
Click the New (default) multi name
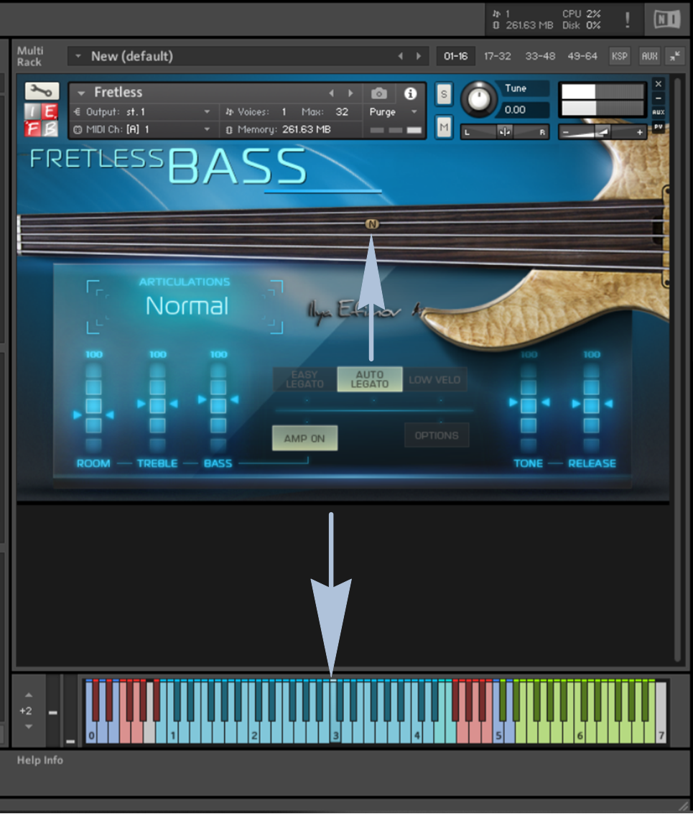click(132, 56)
